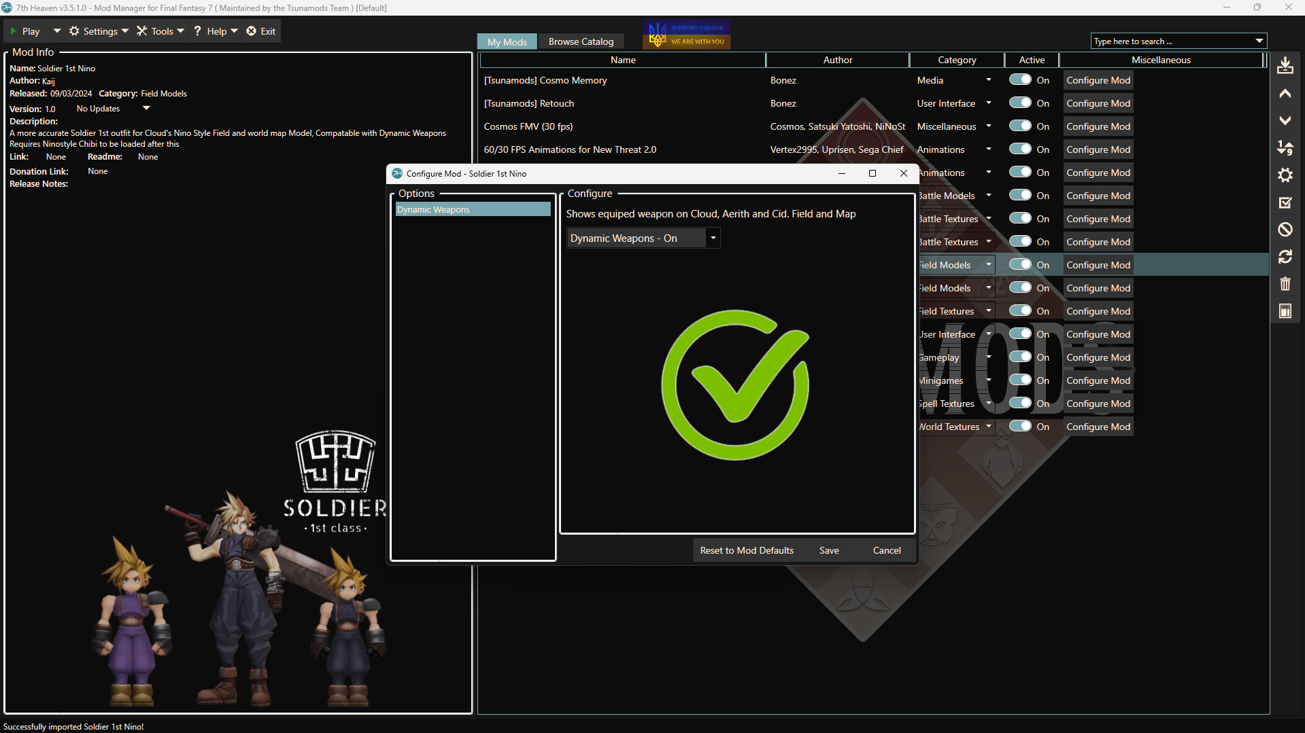Click the Soldier 1st class preview image
Image resolution: width=1305 pixels, height=733 pixels.
[x=238, y=569]
